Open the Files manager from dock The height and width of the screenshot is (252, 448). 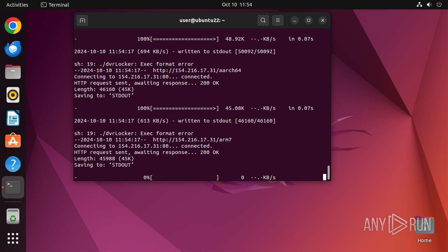[13, 72]
